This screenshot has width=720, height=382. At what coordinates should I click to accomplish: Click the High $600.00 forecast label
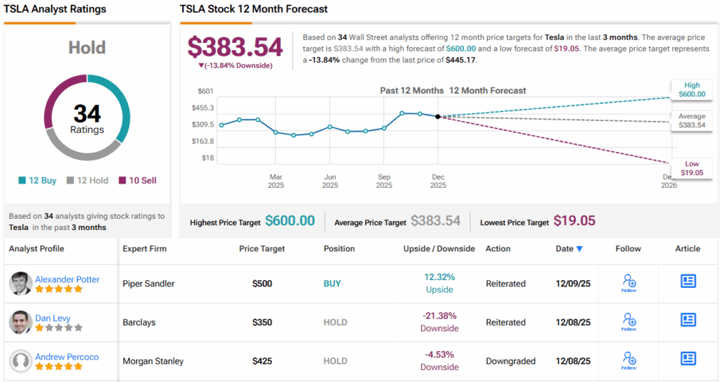691,89
